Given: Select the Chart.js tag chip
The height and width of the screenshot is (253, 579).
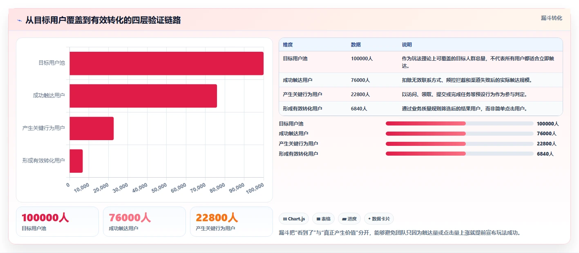Looking at the screenshot, I should (294, 219).
